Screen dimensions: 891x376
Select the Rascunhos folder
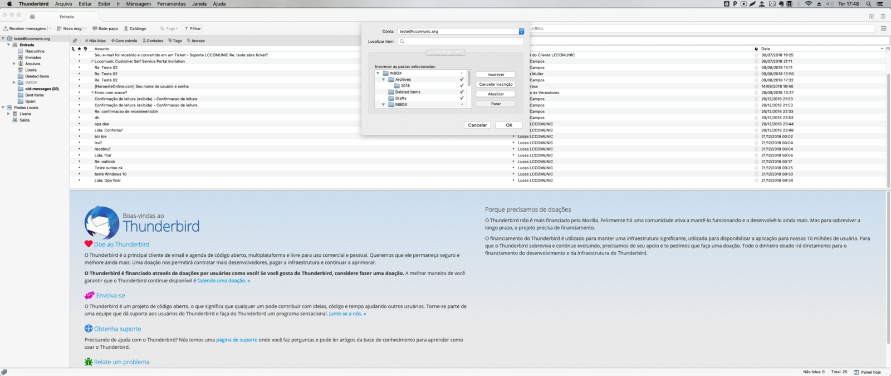pos(35,51)
